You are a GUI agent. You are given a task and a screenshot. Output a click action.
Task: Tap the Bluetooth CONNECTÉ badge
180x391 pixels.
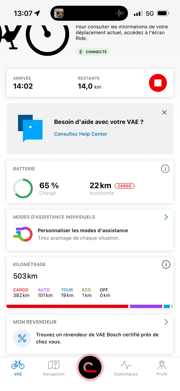[x=93, y=52]
